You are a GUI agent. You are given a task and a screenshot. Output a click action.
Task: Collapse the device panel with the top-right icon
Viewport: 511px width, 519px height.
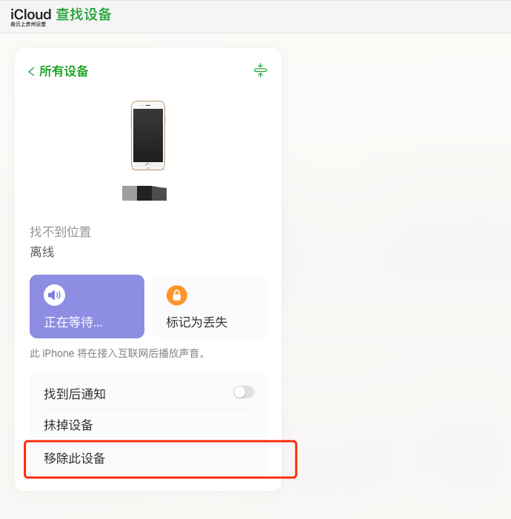[x=260, y=70]
